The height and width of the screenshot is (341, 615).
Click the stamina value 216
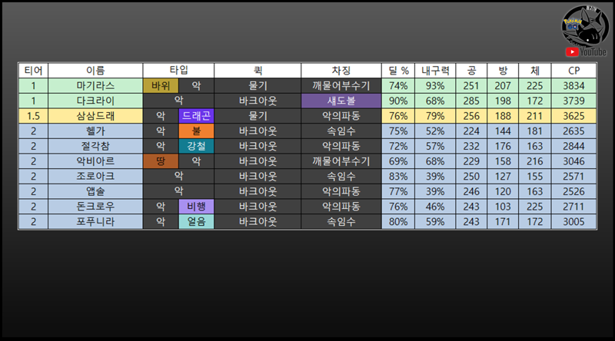pos(534,161)
